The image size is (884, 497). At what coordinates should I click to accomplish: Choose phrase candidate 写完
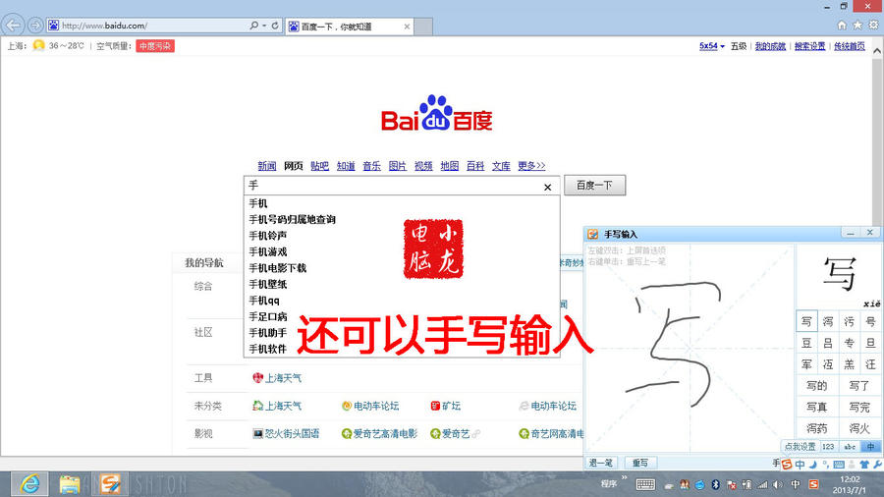coord(859,407)
